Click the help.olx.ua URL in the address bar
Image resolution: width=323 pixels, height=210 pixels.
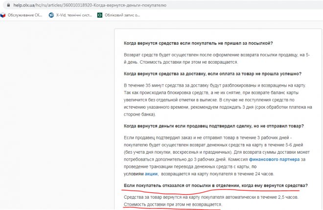pyautogui.click(x=90, y=5)
